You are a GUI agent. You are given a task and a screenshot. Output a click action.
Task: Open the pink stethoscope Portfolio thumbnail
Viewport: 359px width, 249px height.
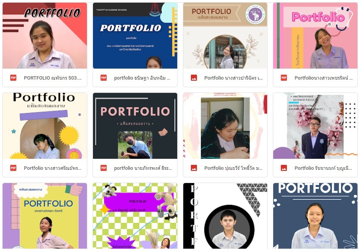(315, 36)
